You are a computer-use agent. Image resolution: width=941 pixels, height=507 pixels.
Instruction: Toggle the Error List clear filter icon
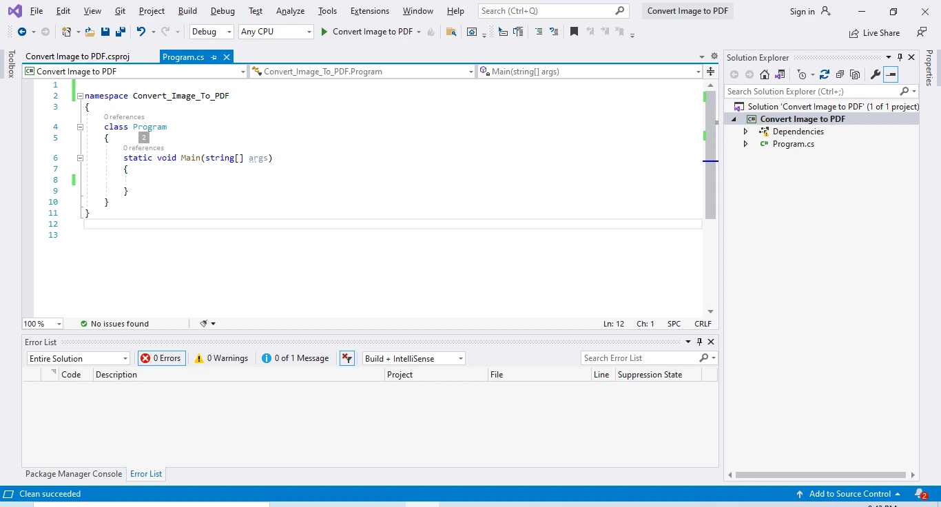click(x=347, y=358)
